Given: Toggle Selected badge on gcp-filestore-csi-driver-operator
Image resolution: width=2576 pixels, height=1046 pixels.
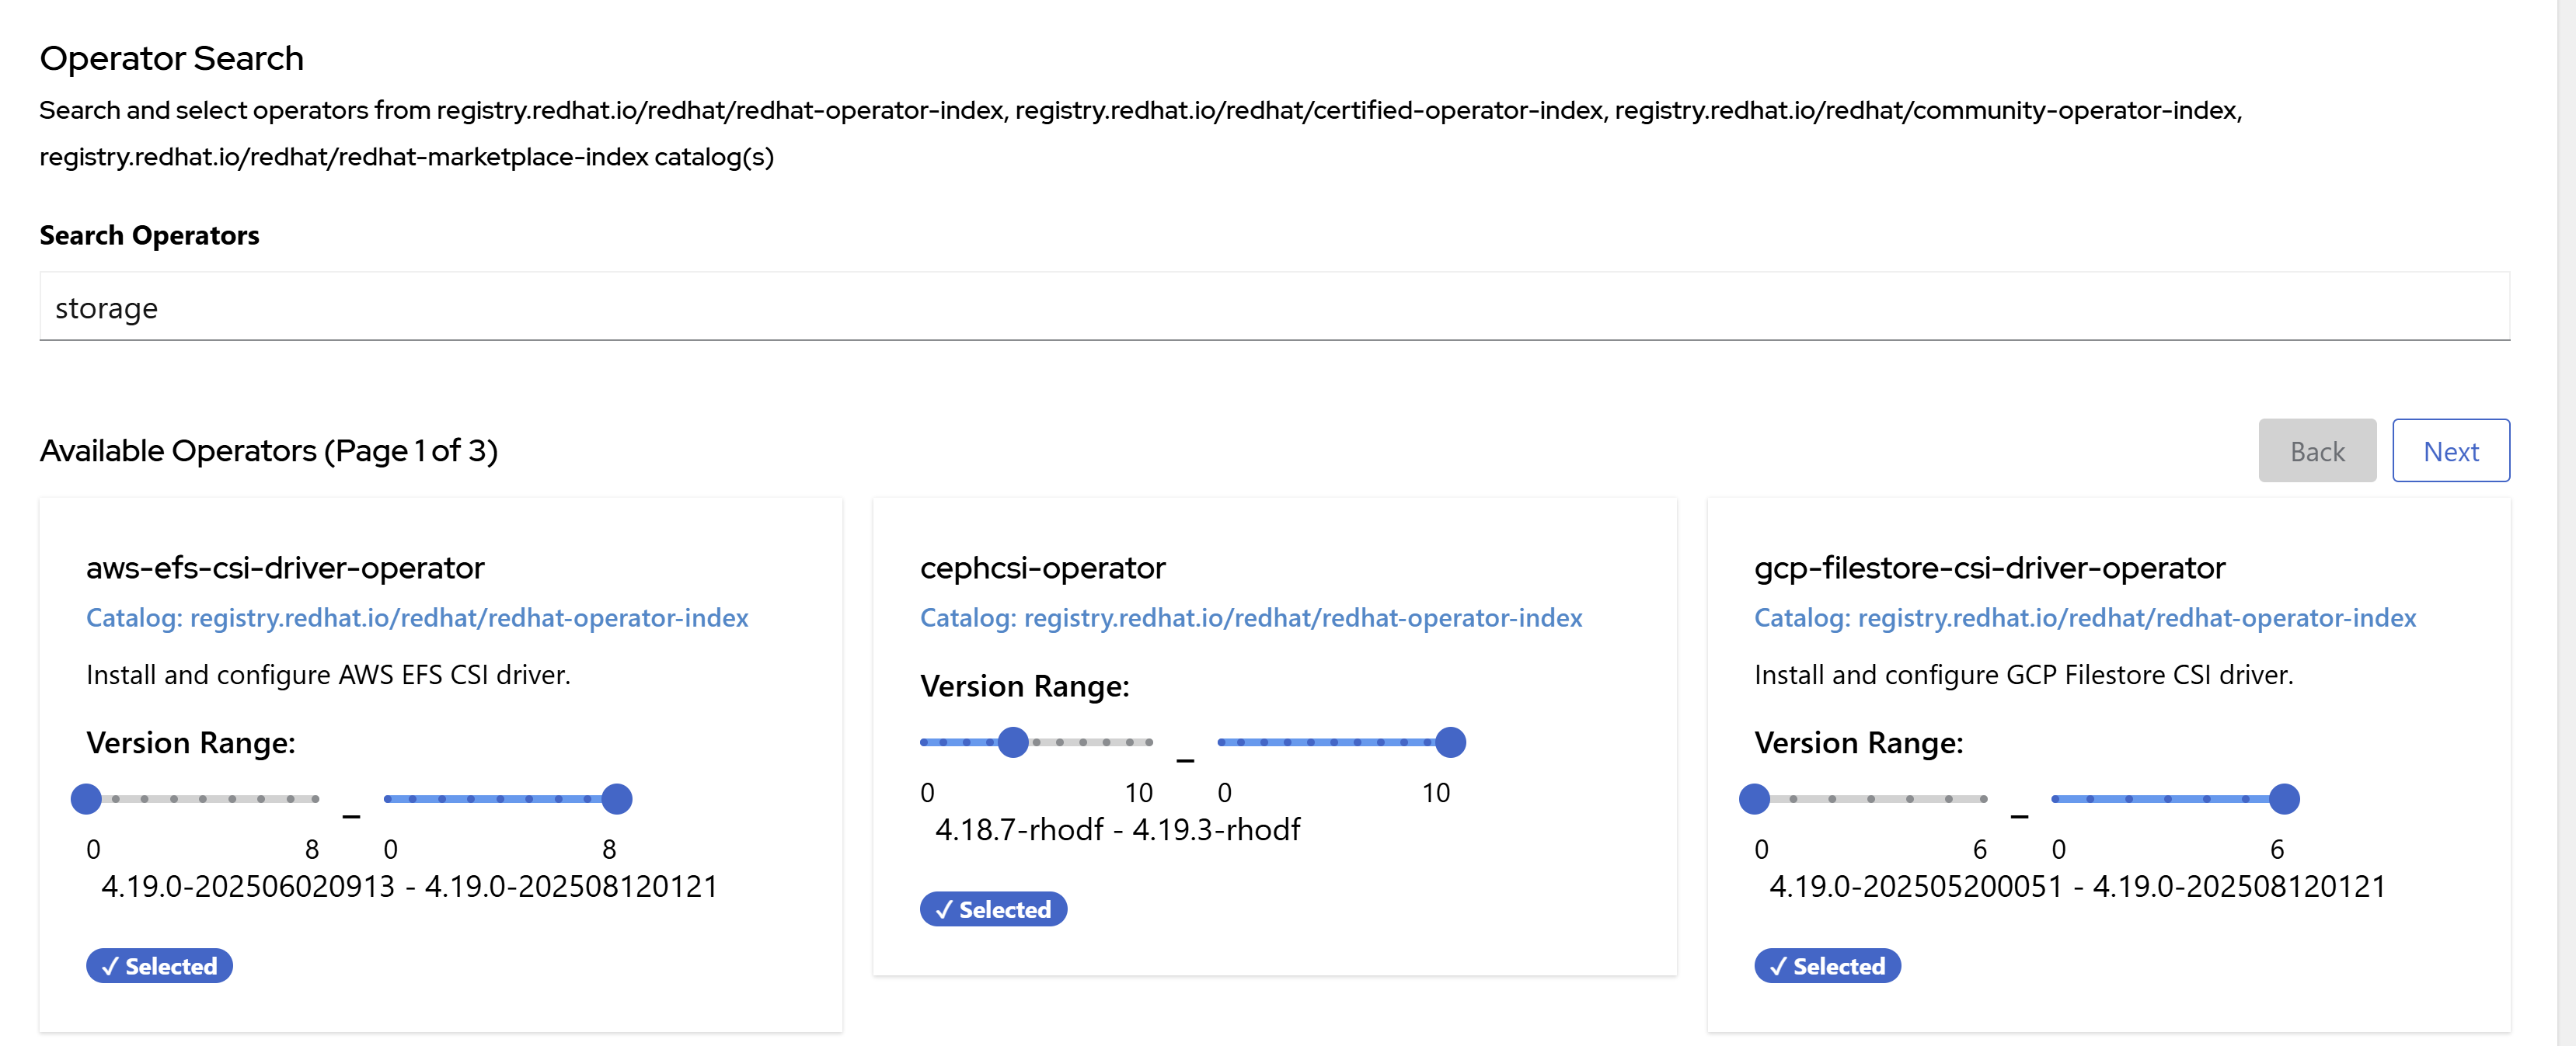Looking at the screenshot, I should [1827, 966].
